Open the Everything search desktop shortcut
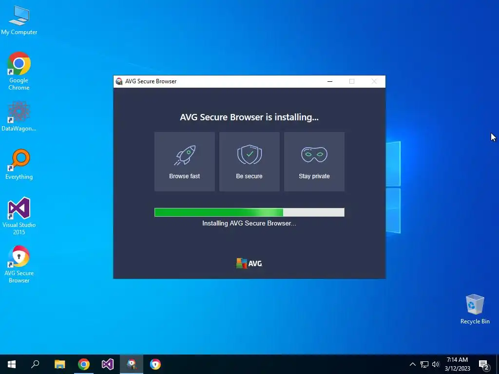Image resolution: width=499 pixels, height=374 pixels. (x=19, y=164)
